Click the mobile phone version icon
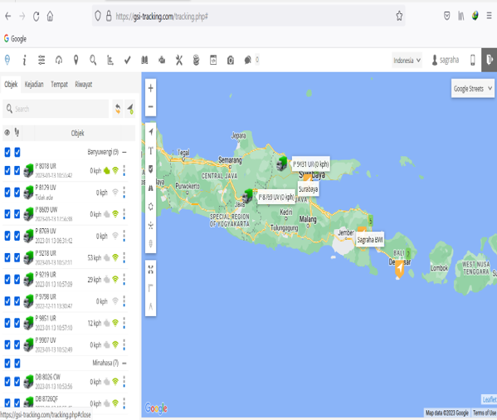 tap(473, 60)
